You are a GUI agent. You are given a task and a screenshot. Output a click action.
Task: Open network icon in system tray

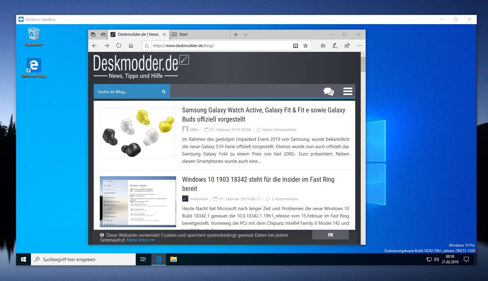pos(429,260)
